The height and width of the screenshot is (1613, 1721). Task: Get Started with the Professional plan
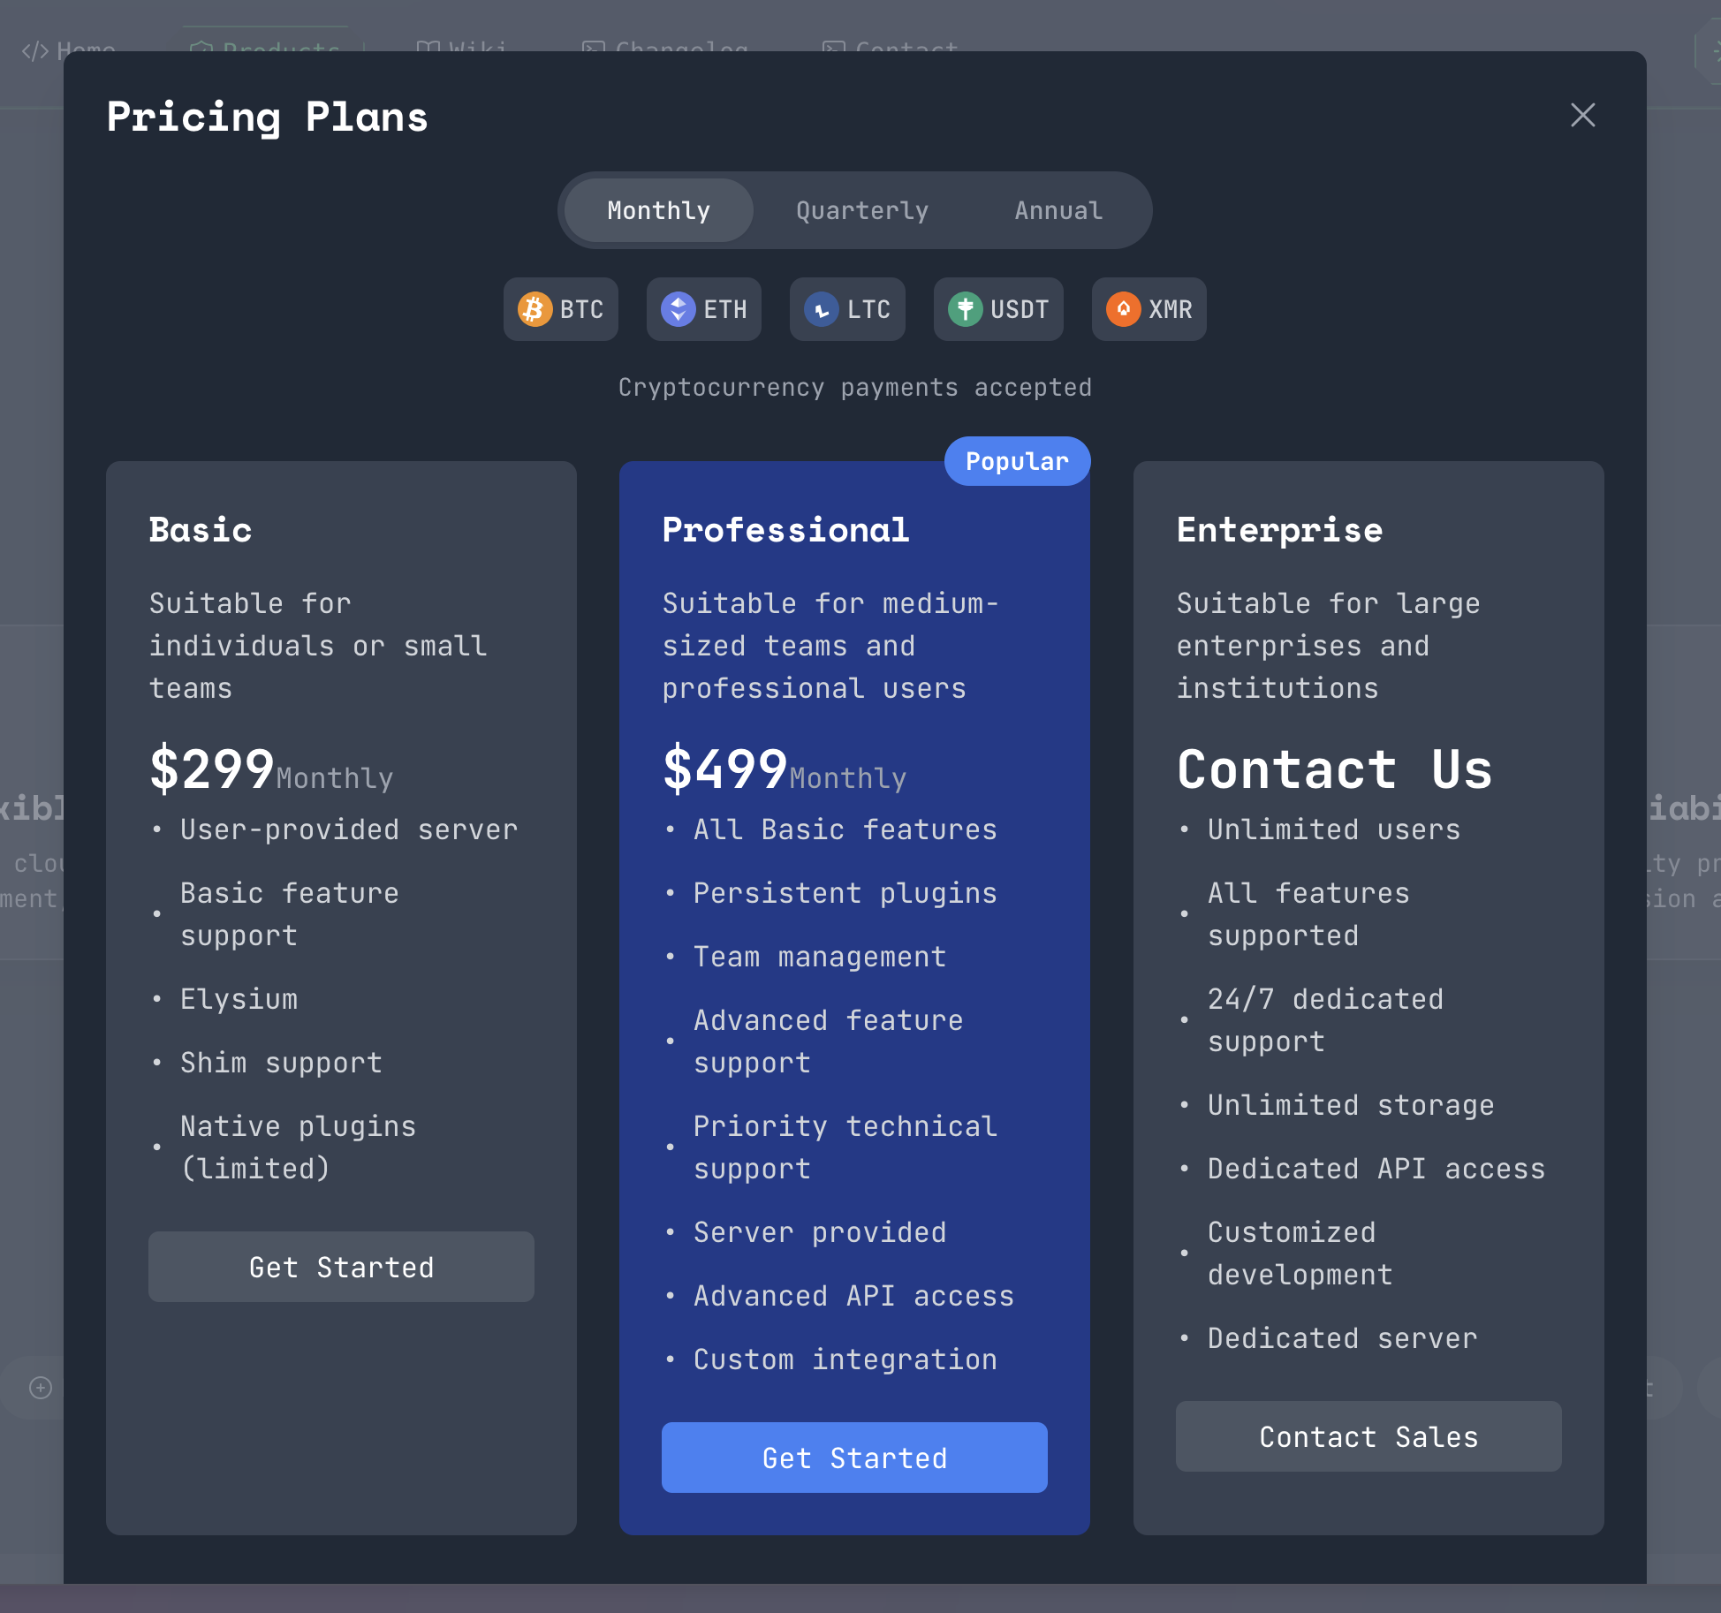[x=853, y=1458]
